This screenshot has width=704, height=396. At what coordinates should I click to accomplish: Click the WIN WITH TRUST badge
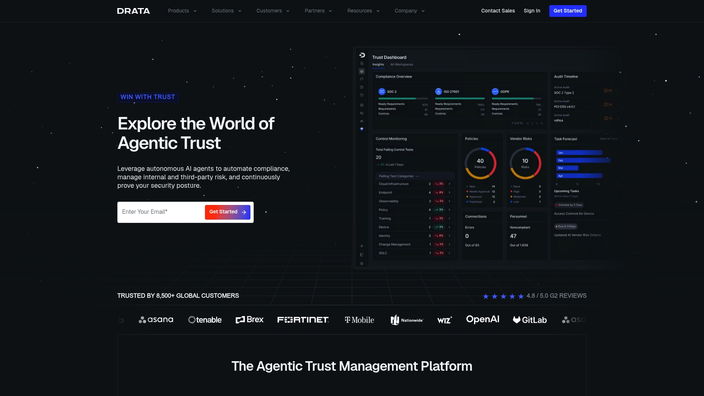[148, 97]
